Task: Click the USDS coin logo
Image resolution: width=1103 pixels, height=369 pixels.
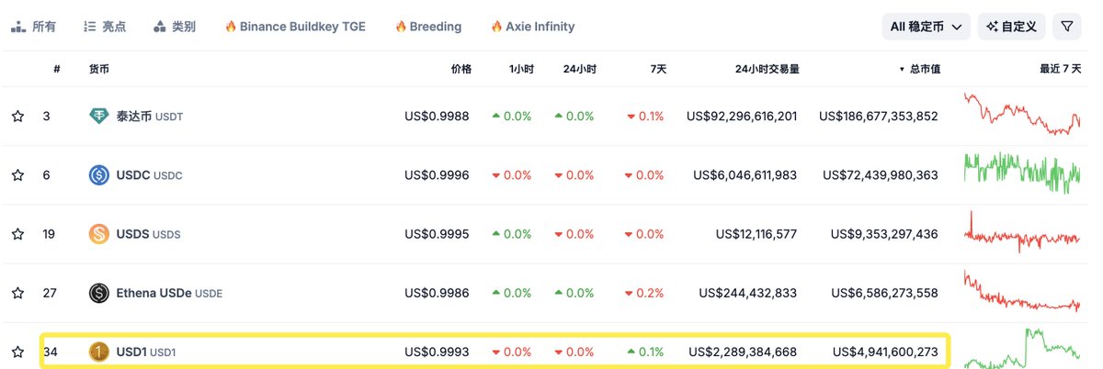Action: coord(99,234)
